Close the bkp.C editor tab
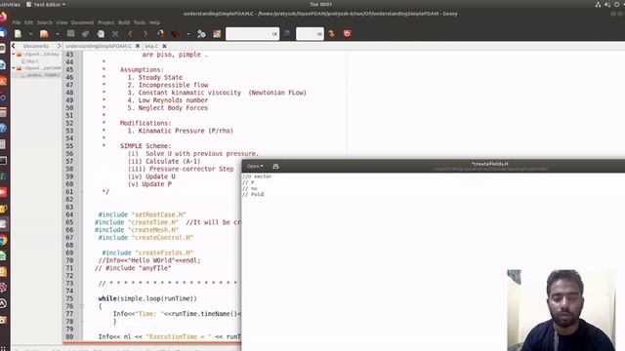625x351 pixels. click(x=164, y=46)
